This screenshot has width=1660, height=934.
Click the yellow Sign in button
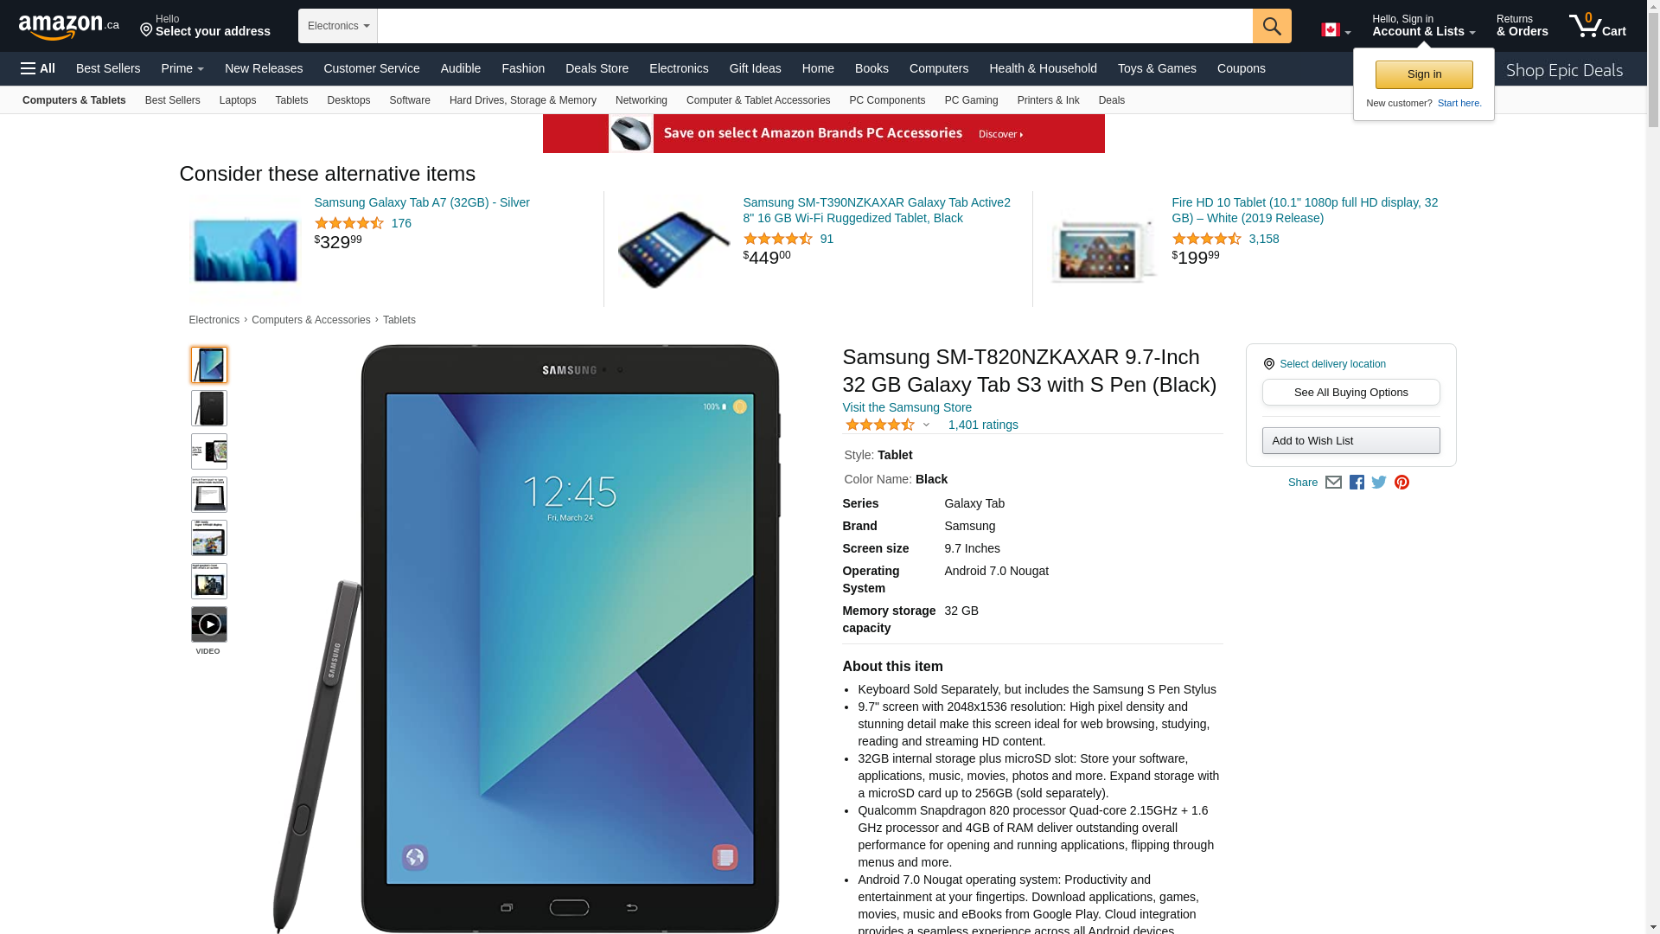click(x=1424, y=75)
